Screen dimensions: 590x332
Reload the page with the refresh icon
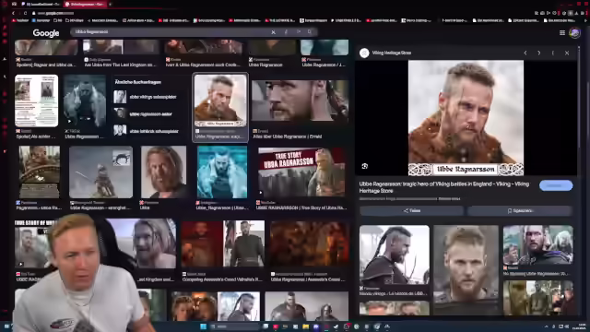[25, 13]
